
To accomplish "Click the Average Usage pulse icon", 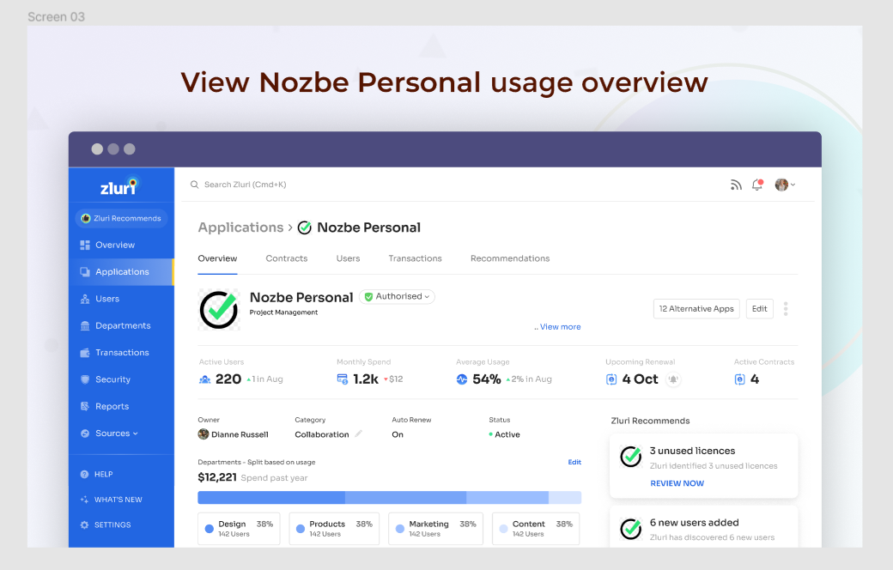I will click(462, 379).
